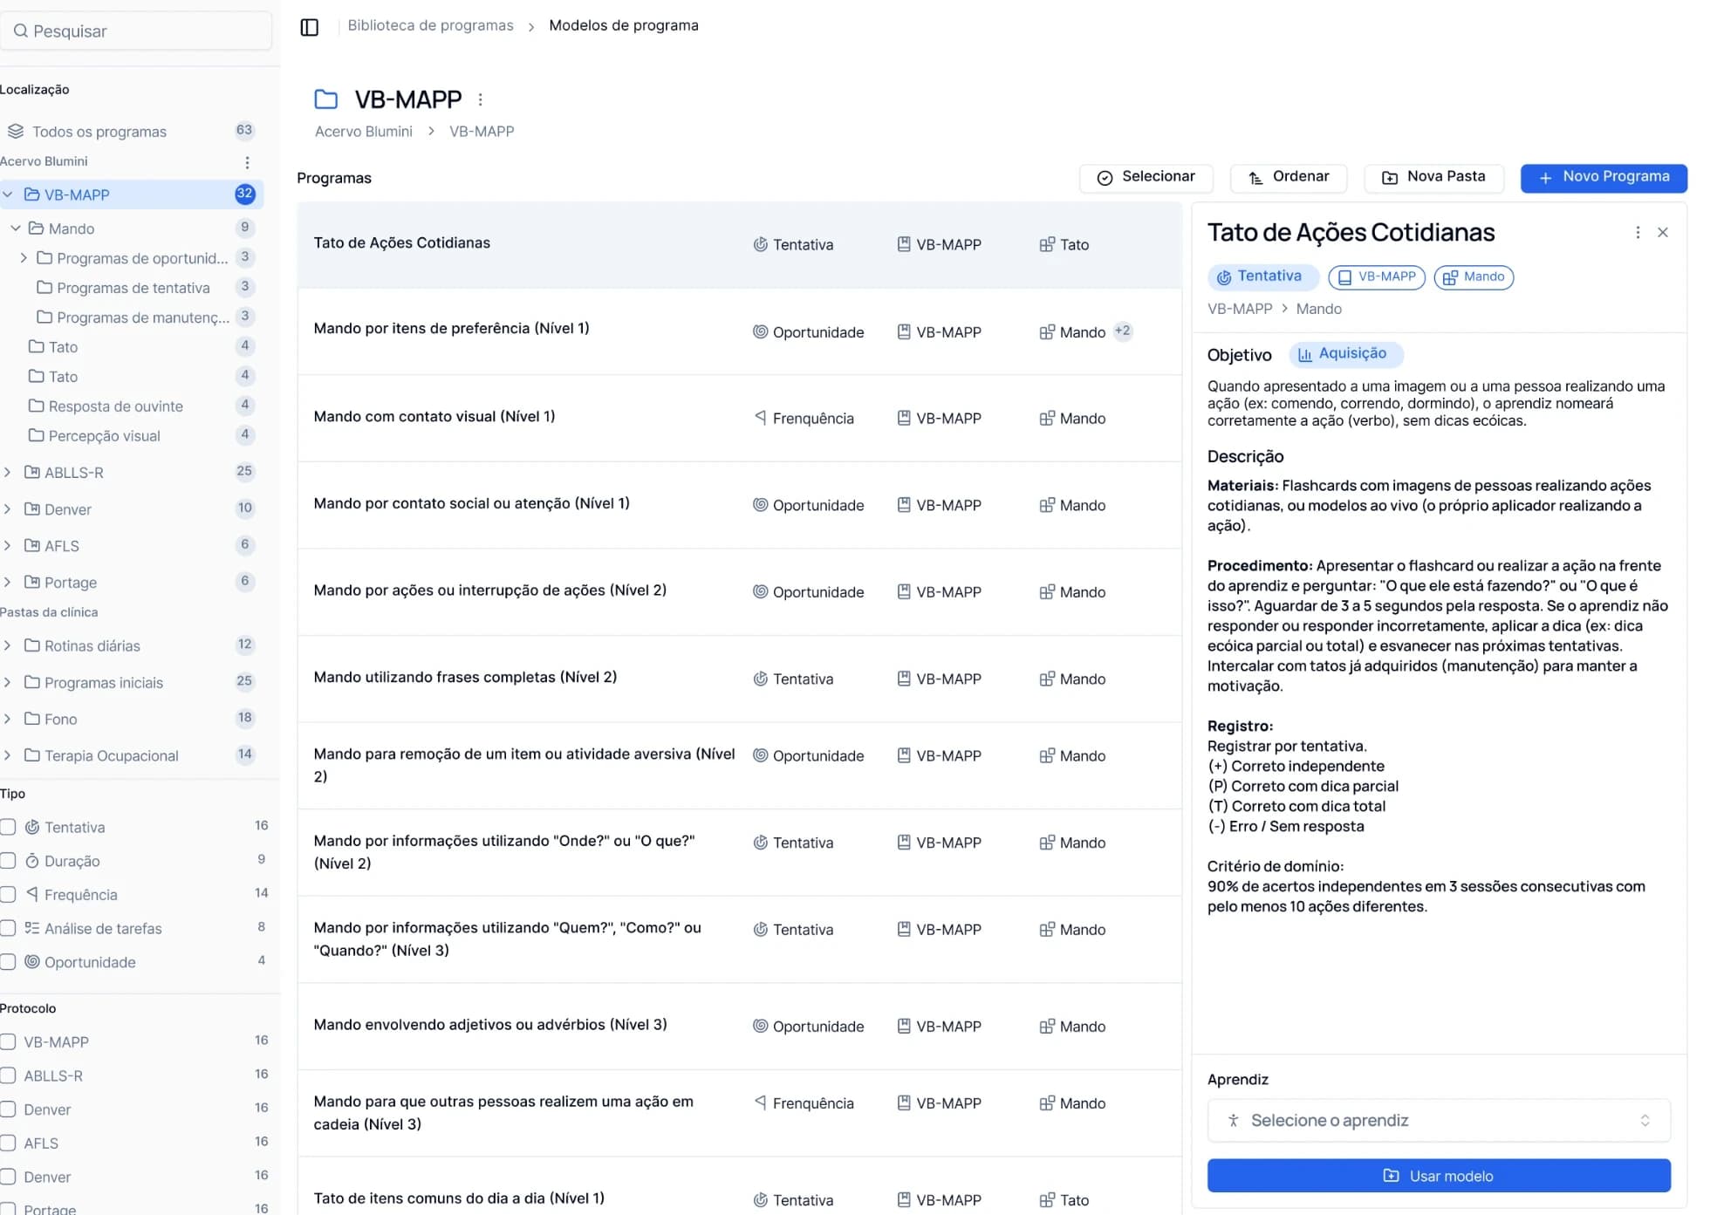Open Biblioteca de programas breadcrumb
The width and height of the screenshot is (1717, 1215).
[x=430, y=26]
